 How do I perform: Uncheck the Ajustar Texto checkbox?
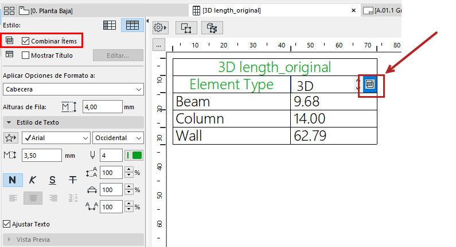pos(7,224)
